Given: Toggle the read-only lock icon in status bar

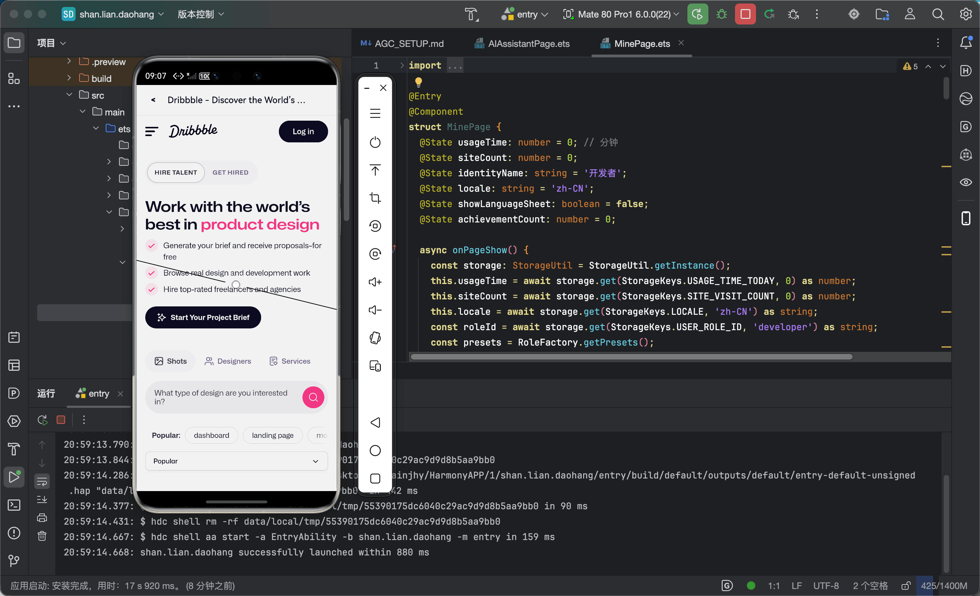Looking at the screenshot, I should point(906,586).
